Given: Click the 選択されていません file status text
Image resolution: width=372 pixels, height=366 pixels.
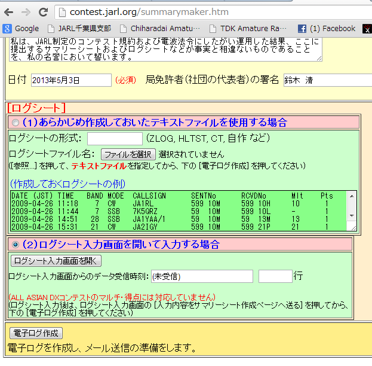Looking at the screenshot, I should pos(191,154).
